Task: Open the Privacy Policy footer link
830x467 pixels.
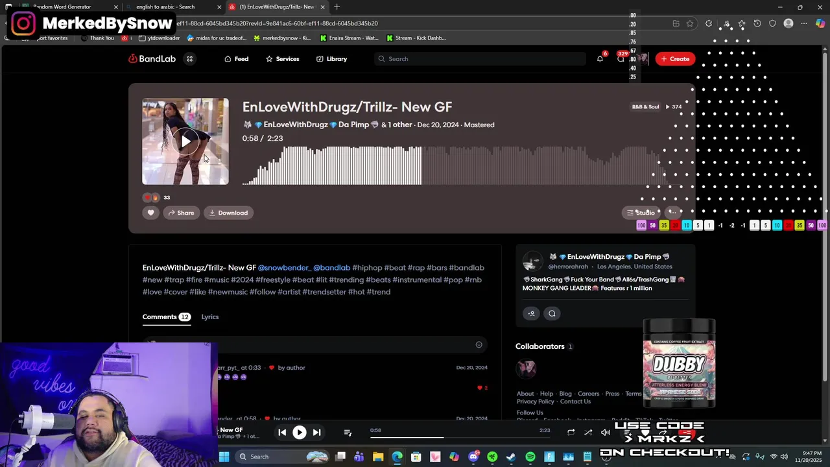Action: 536,401
